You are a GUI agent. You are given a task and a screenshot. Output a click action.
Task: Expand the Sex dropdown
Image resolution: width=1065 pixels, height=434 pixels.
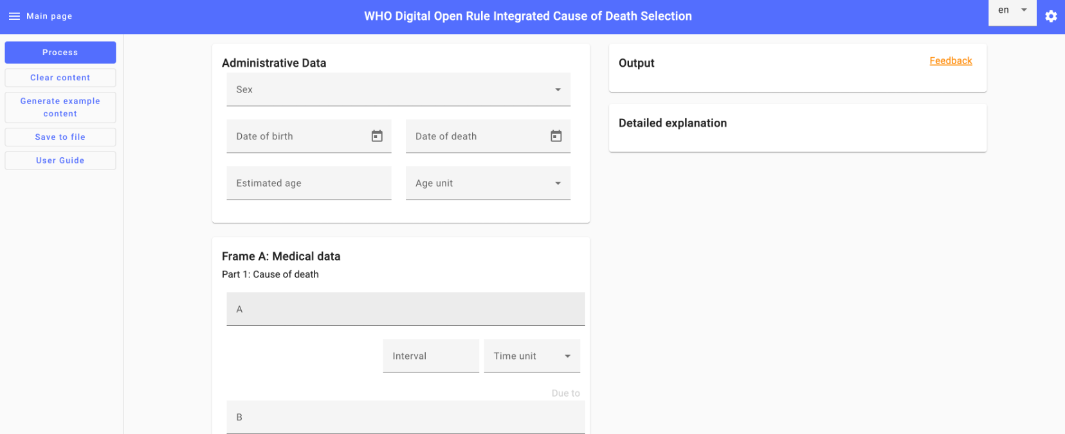pyautogui.click(x=398, y=89)
